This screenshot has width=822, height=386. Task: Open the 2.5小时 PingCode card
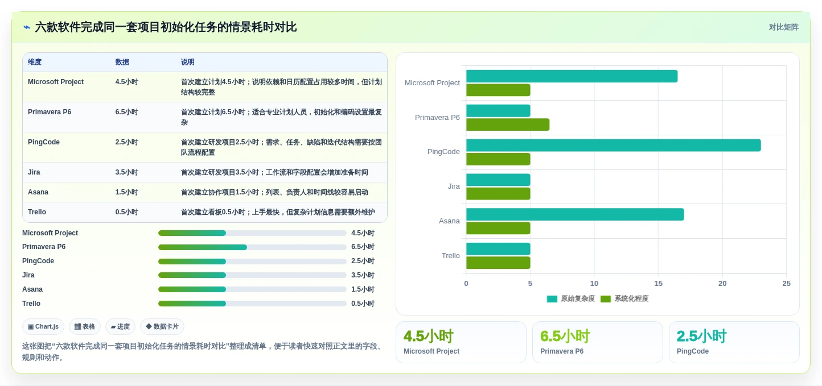click(x=734, y=342)
